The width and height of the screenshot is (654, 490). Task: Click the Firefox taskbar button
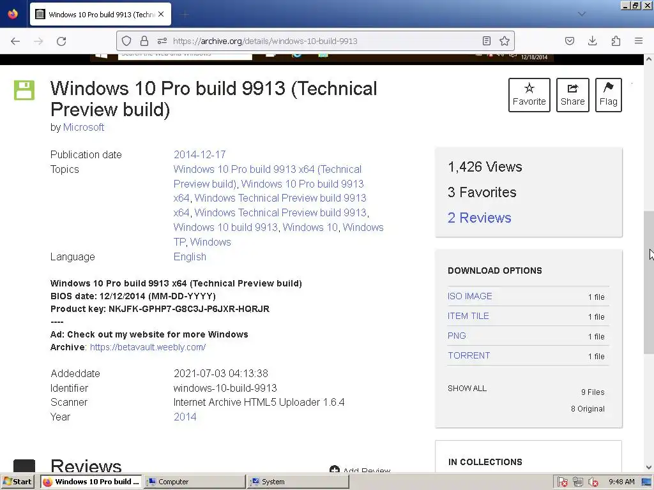coord(91,482)
